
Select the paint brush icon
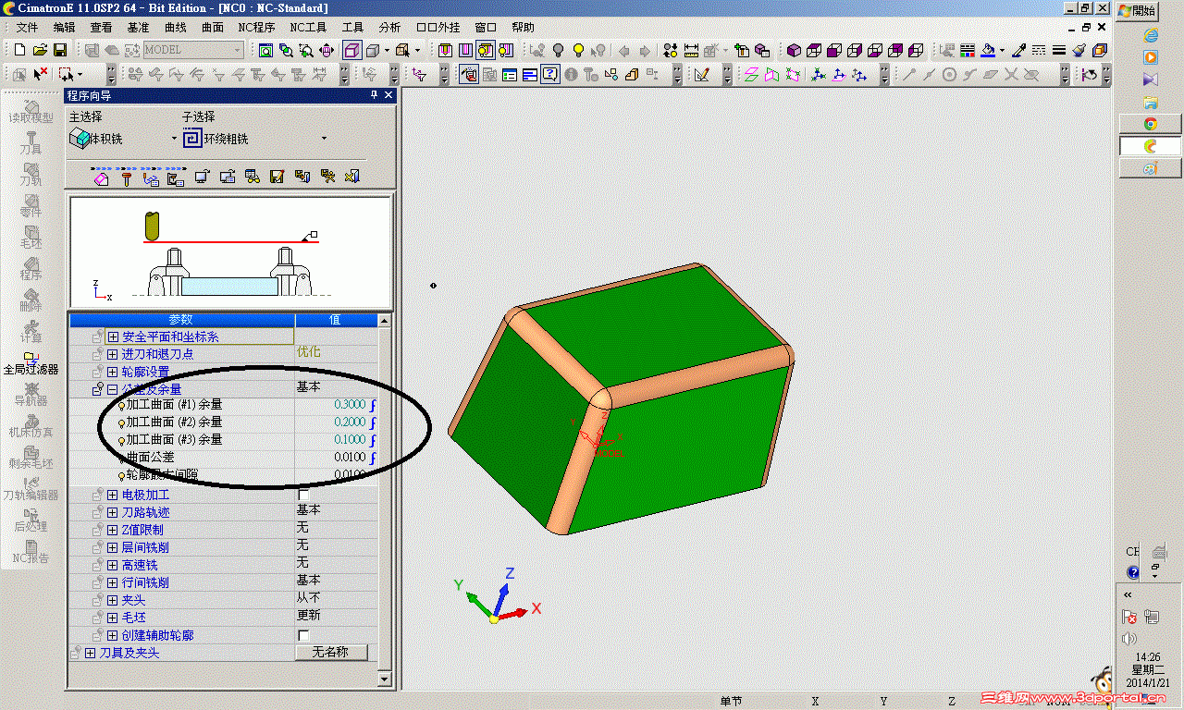pos(1079,50)
